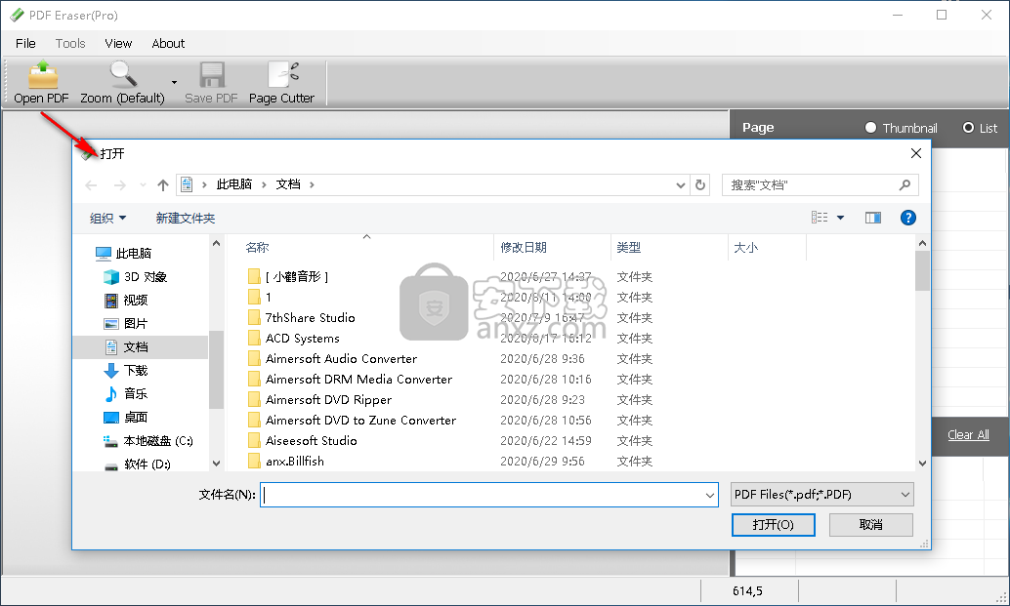Image resolution: width=1010 pixels, height=606 pixels.
Task: Click the file list scrollbar down arrow
Action: coord(922,463)
